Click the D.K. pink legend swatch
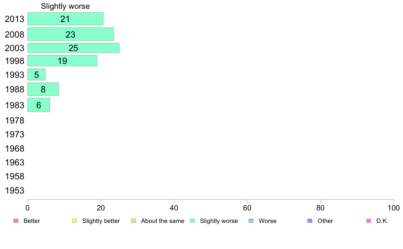Viewport: 403px width, 249px height. tap(369, 221)
